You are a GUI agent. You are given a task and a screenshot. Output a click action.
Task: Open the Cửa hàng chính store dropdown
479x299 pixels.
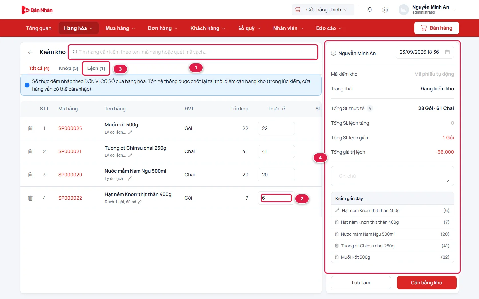point(323,10)
